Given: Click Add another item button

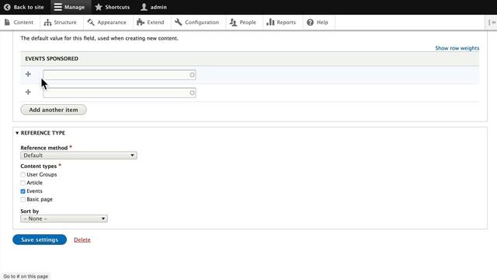Looking at the screenshot, I should pyautogui.click(x=54, y=110).
